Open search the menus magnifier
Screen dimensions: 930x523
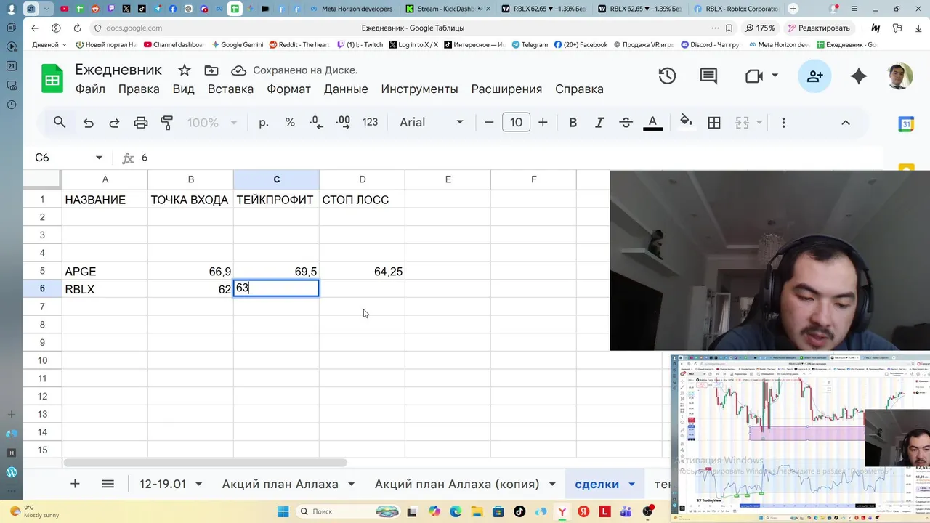tap(60, 123)
